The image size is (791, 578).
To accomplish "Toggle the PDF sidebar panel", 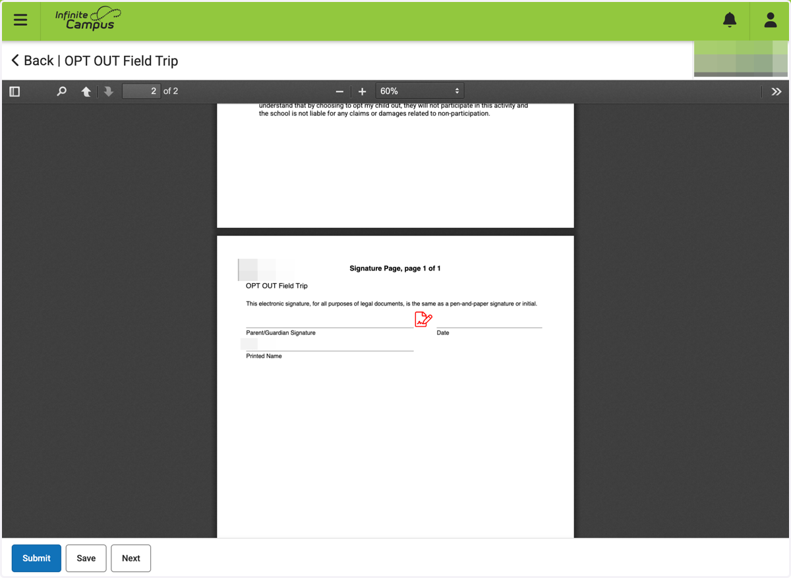I will tap(15, 92).
